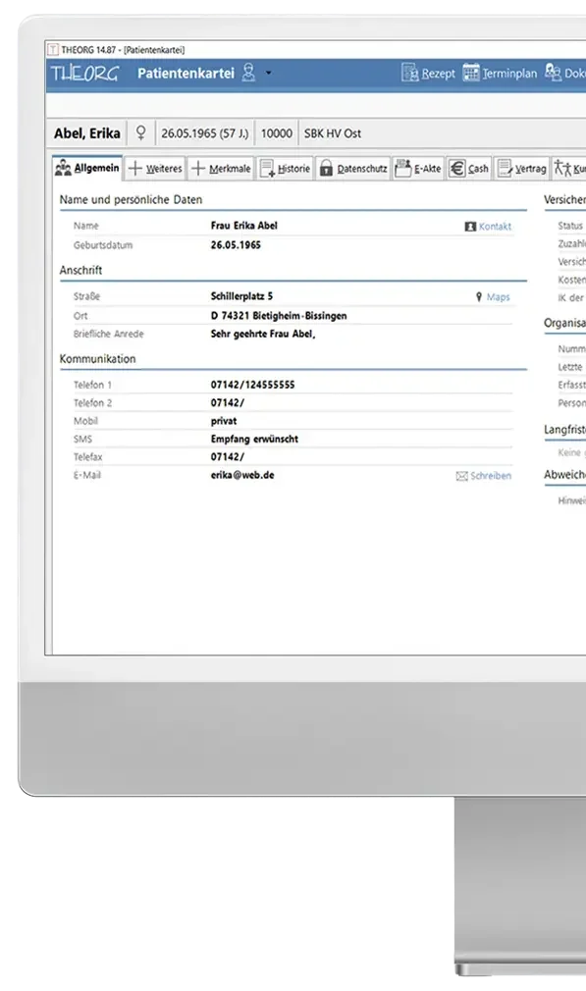Viewport: 586px width, 991px height.
Task: Click the Kontakt link
Action: coord(488,227)
